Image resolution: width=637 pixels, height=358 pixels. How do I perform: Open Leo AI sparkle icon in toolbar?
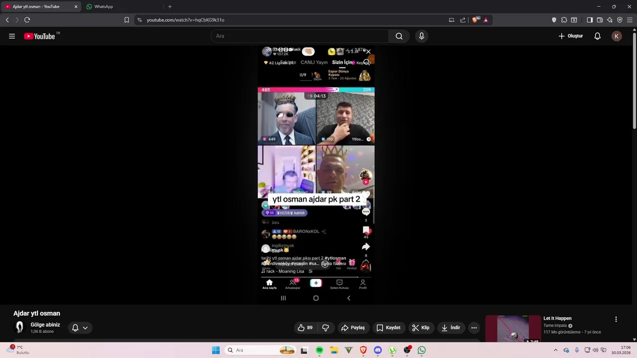click(x=610, y=20)
